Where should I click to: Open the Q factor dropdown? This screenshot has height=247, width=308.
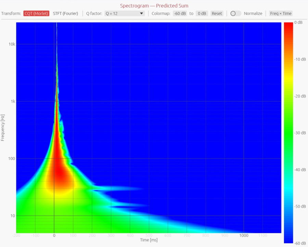tap(125, 14)
